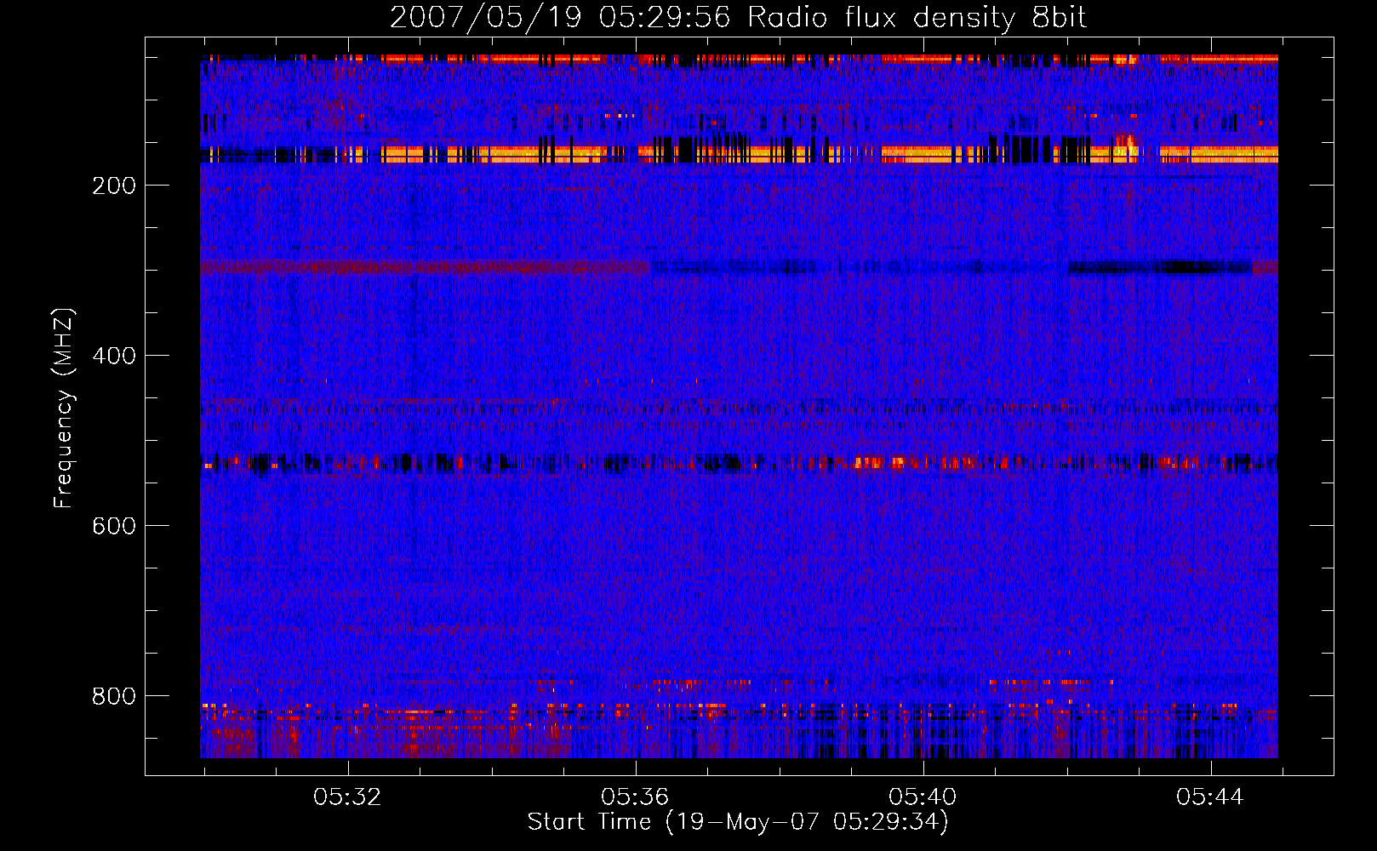
Task: Click the 05:36 time tick label
Action: click(635, 797)
